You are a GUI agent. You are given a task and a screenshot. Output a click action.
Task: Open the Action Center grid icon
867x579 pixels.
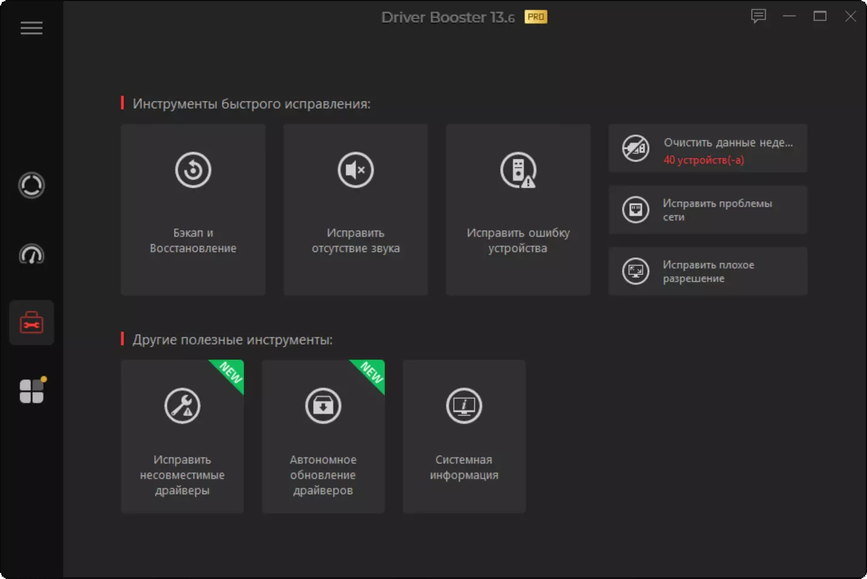(x=32, y=390)
